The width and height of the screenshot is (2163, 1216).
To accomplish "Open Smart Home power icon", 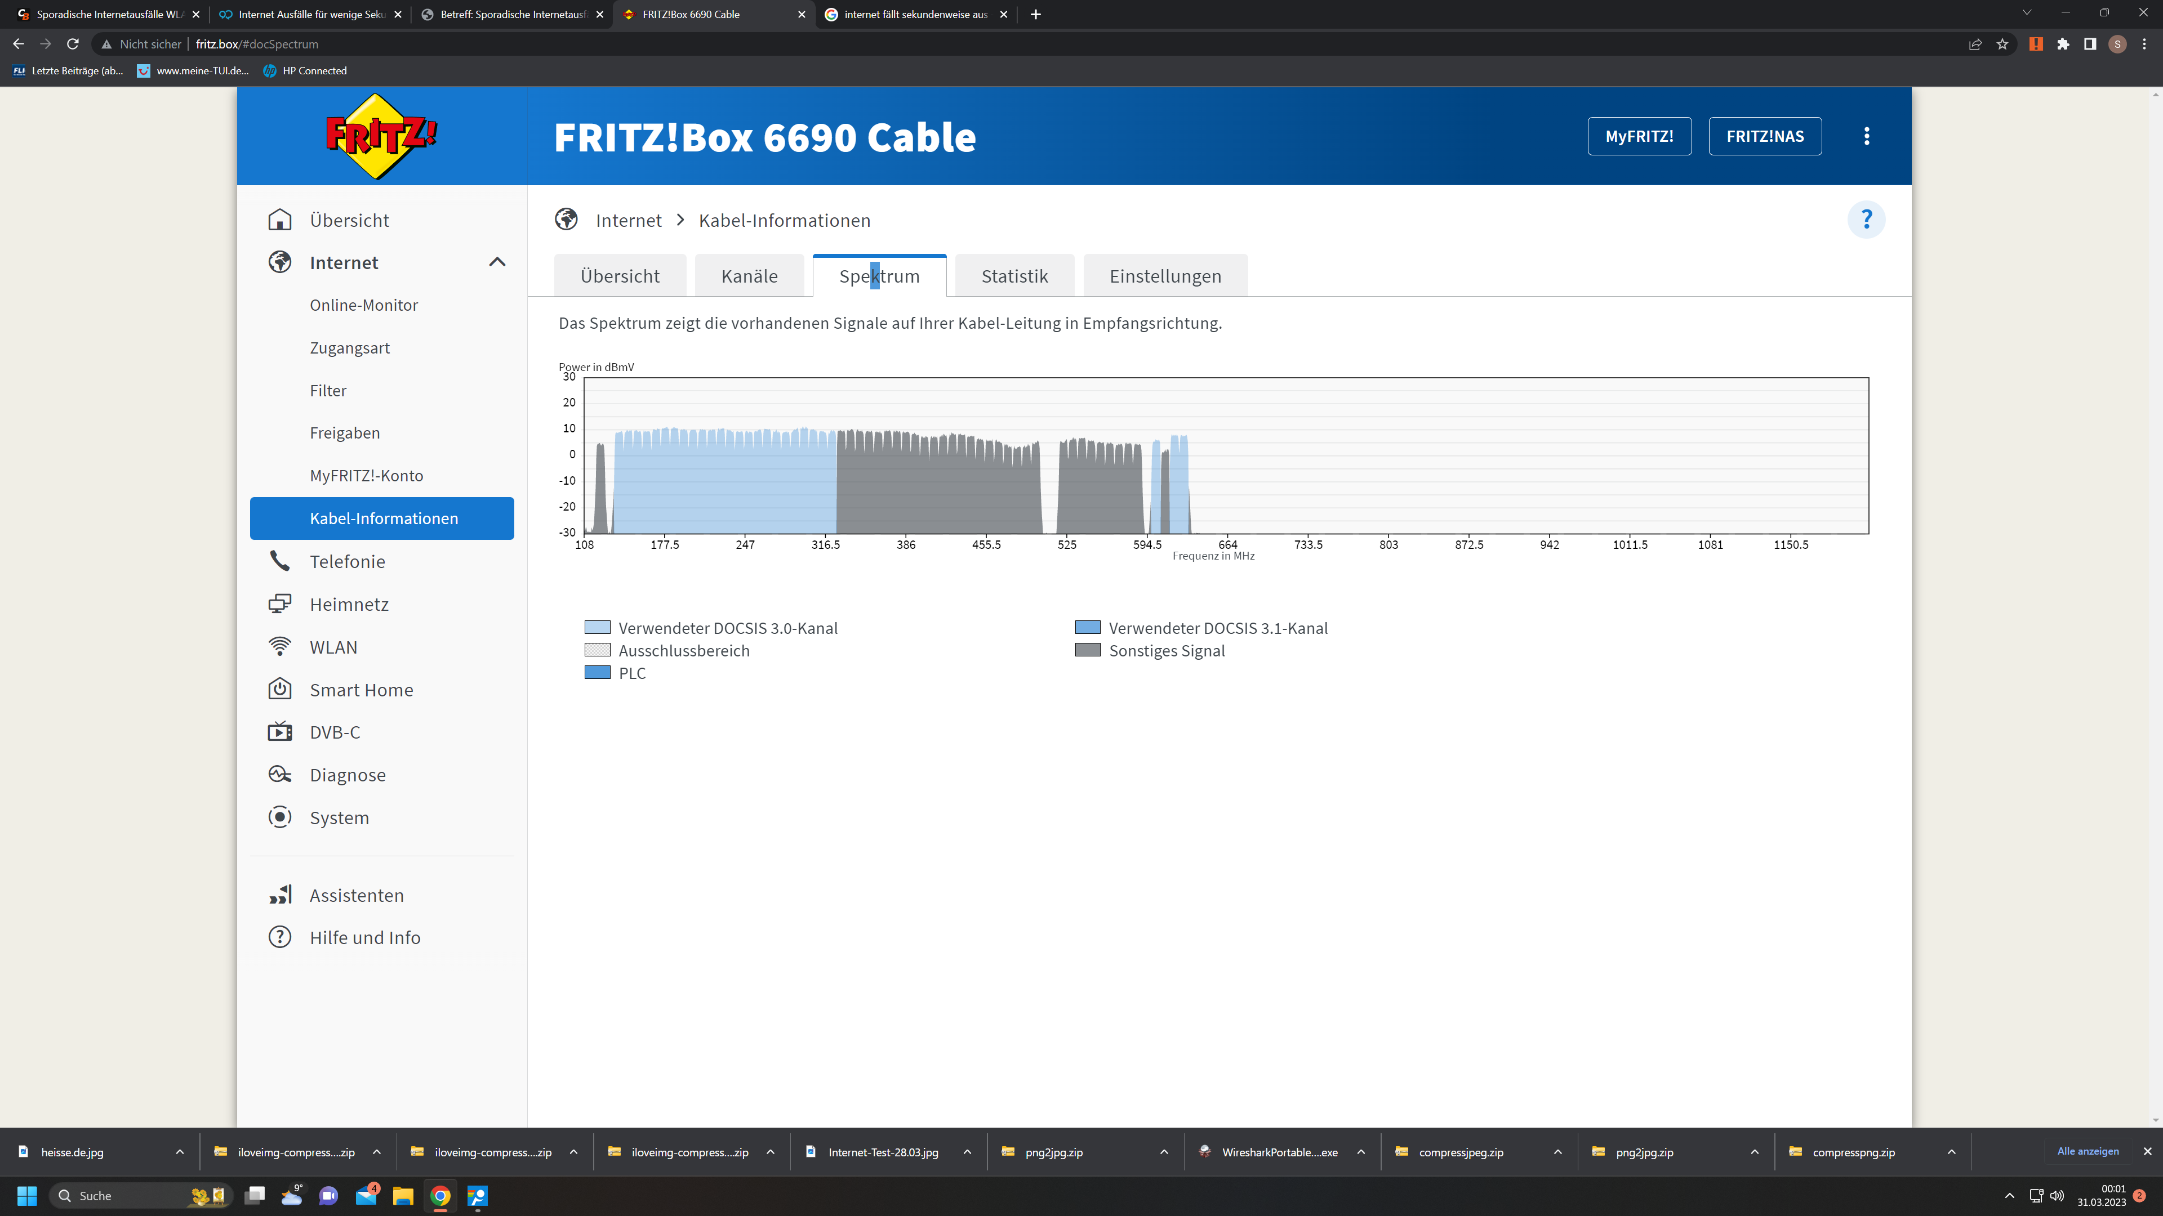I will click(x=279, y=689).
